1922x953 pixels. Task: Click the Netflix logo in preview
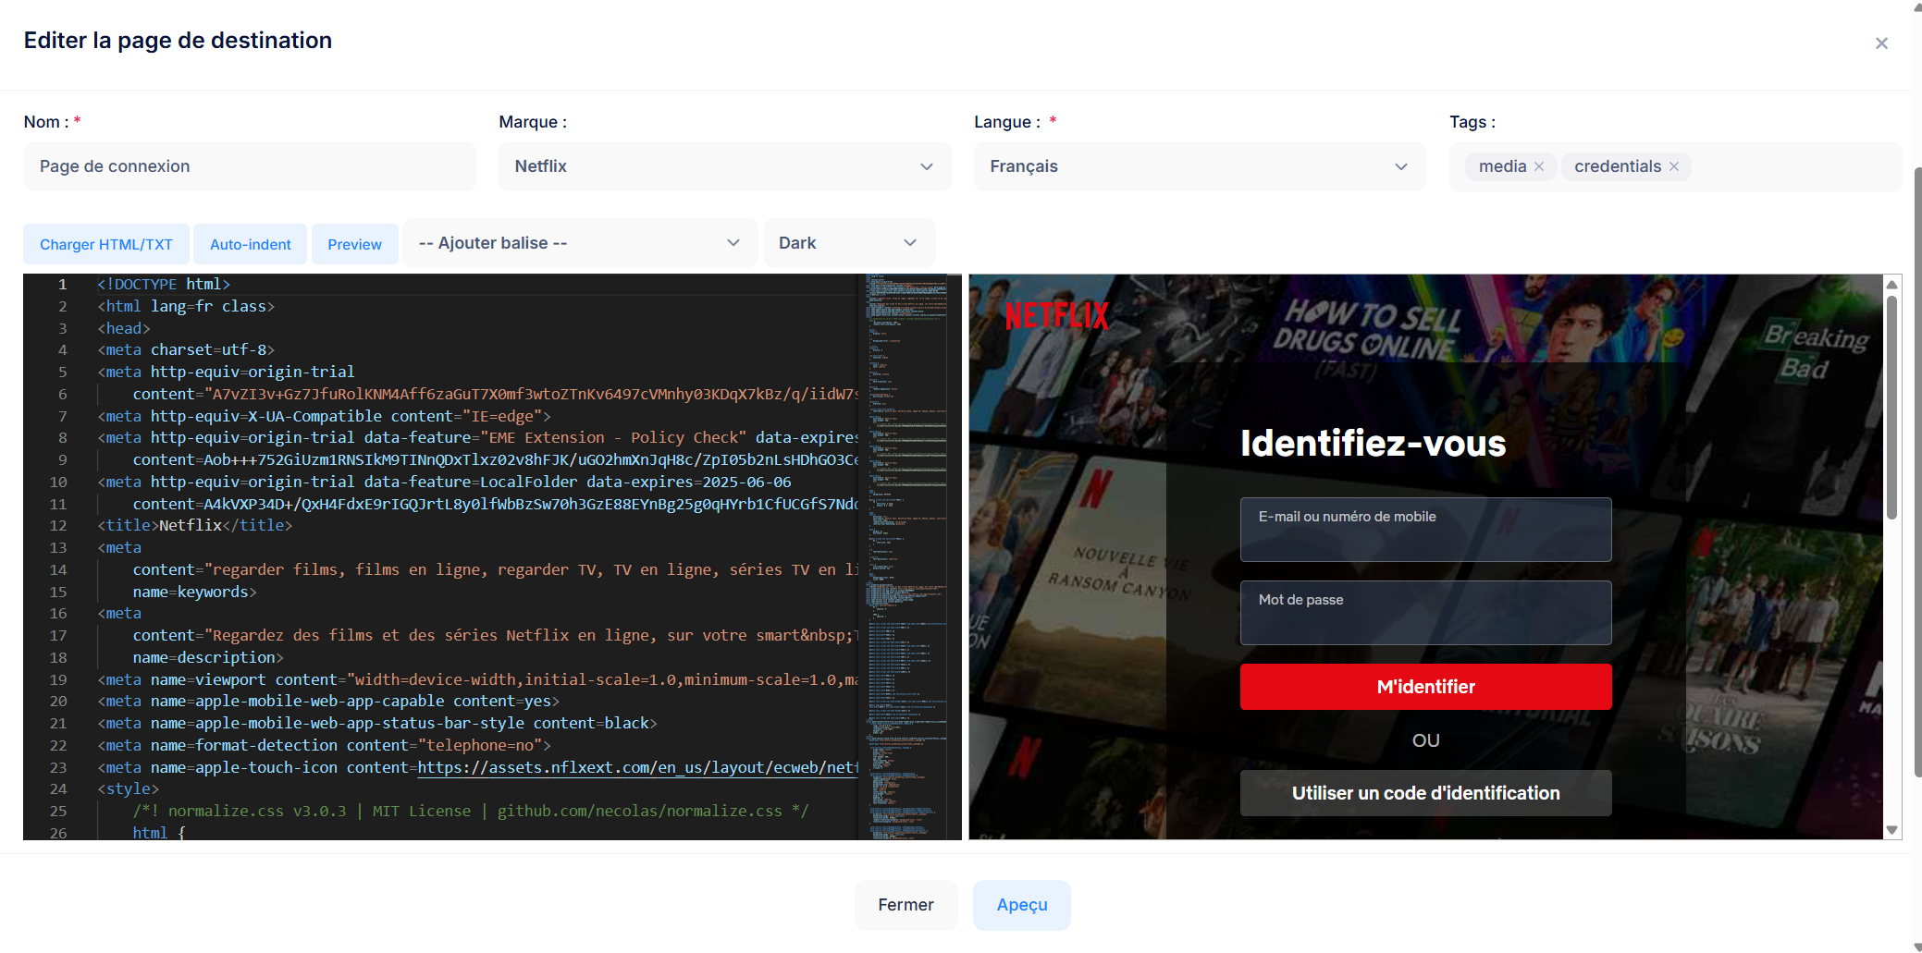(x=1055, y=316)
